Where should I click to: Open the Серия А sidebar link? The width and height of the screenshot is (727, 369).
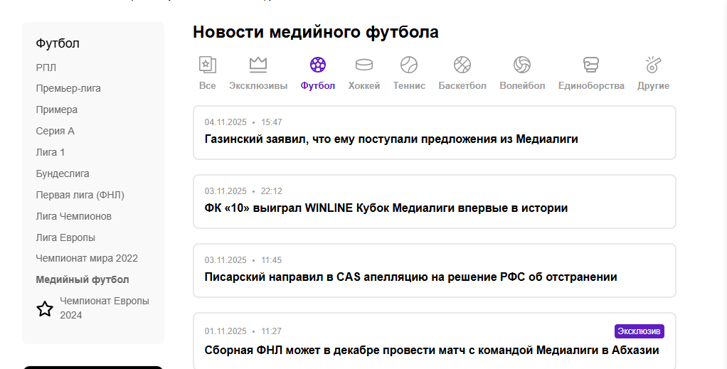coord(55,132)
